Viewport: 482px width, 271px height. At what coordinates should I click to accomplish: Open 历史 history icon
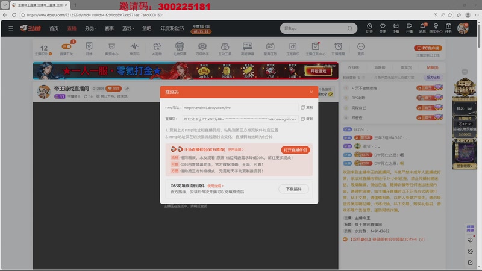369,28
